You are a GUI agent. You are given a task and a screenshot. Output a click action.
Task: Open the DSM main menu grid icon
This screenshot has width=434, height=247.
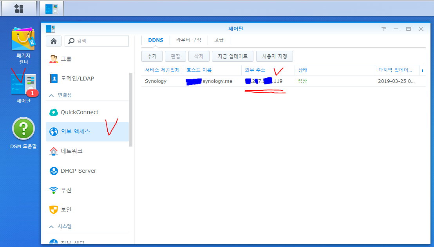pyautogui.click(x=19, y=9)
